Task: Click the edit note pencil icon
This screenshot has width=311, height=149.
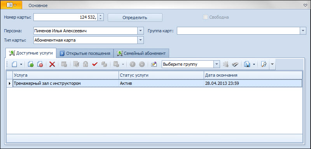Action: [154, 64]
